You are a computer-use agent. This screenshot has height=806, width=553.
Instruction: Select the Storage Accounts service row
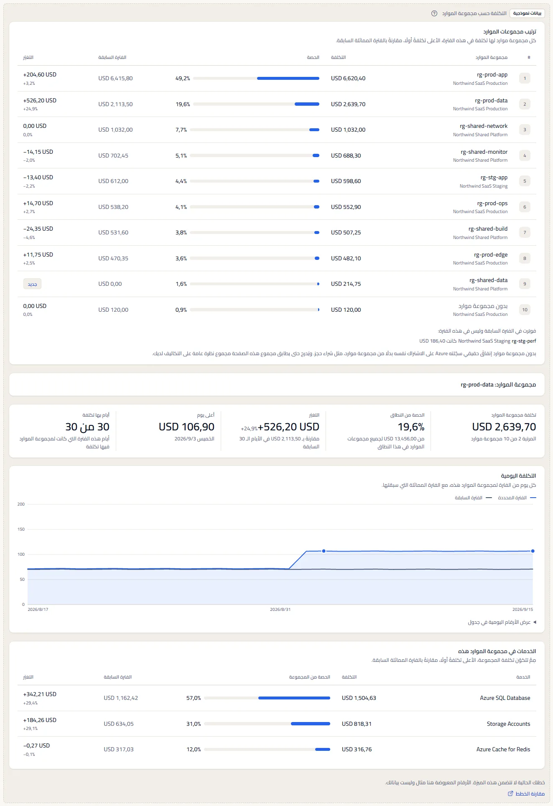[277, 724]
